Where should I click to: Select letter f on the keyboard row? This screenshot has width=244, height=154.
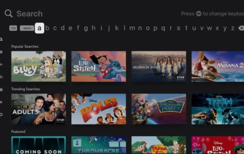[x=78, y=28]
